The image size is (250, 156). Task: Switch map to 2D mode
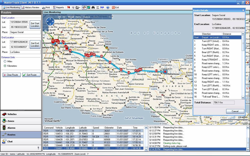pos(59,17)
